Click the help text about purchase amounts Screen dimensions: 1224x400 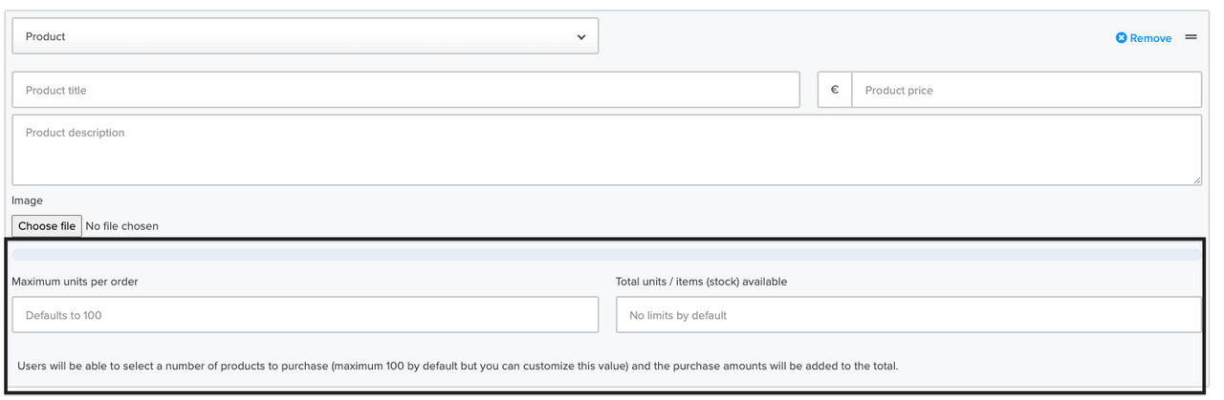pyautogui.click(x=458, y=365)
